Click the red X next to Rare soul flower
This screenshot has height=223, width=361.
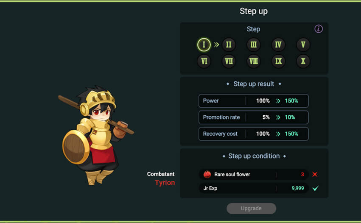(x=315, y=174)
